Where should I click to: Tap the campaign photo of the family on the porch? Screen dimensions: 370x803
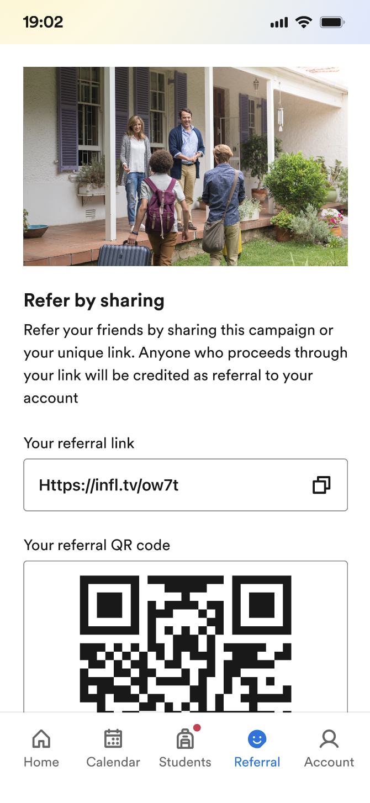[186, 166]
